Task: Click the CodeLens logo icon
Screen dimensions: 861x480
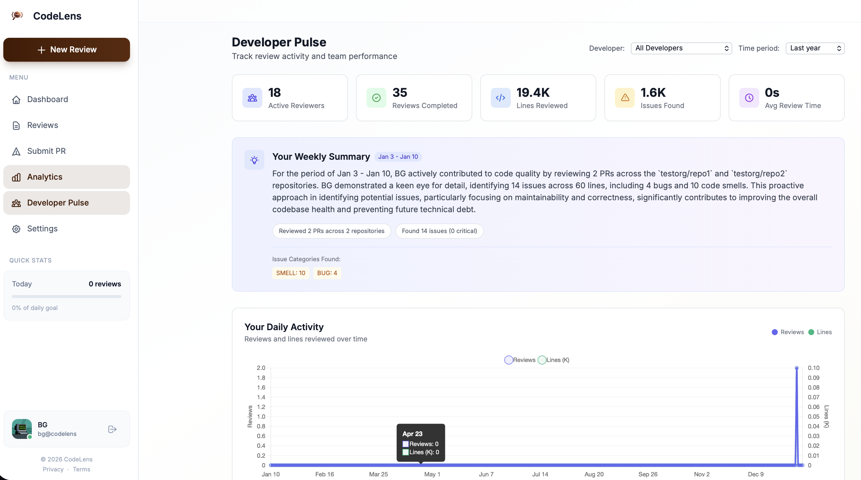Action: (x=17, y=15)
